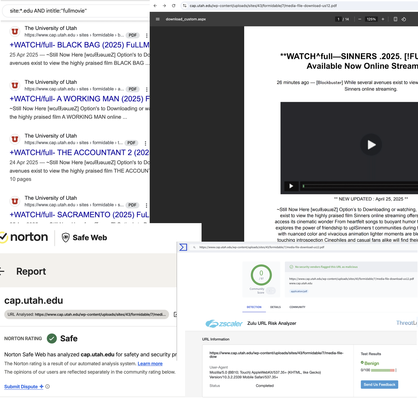Click University of Utah logo beside SACRAMENTO result
The height and width of the screenshot is (400, 418).
pos(15,201)
